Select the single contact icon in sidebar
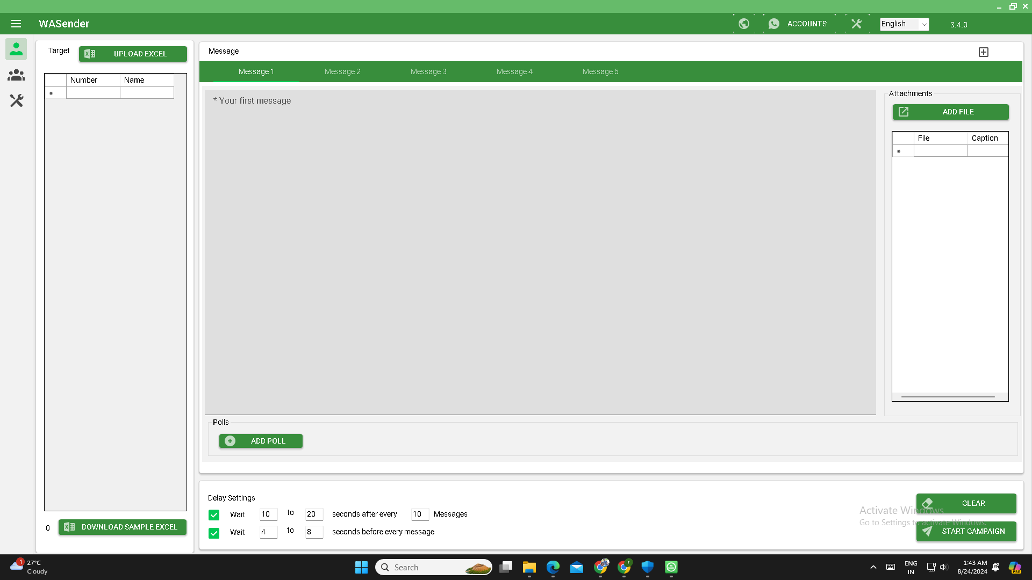Viewport: 1032px width, 580px height. click(x=16, y=49)
